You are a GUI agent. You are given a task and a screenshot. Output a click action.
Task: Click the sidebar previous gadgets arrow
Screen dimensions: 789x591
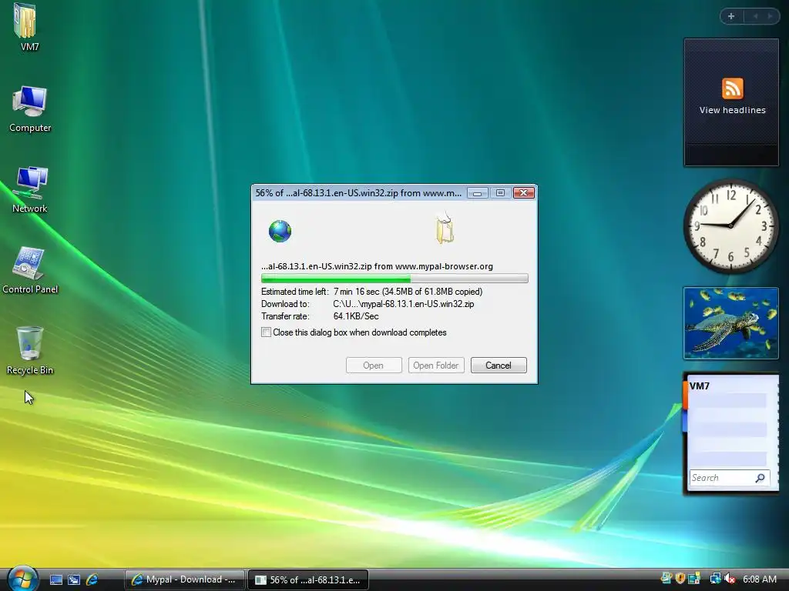tap(755, 16)
